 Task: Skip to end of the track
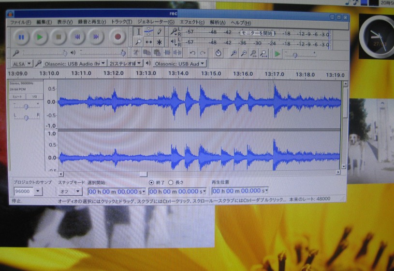pos(96,37)
